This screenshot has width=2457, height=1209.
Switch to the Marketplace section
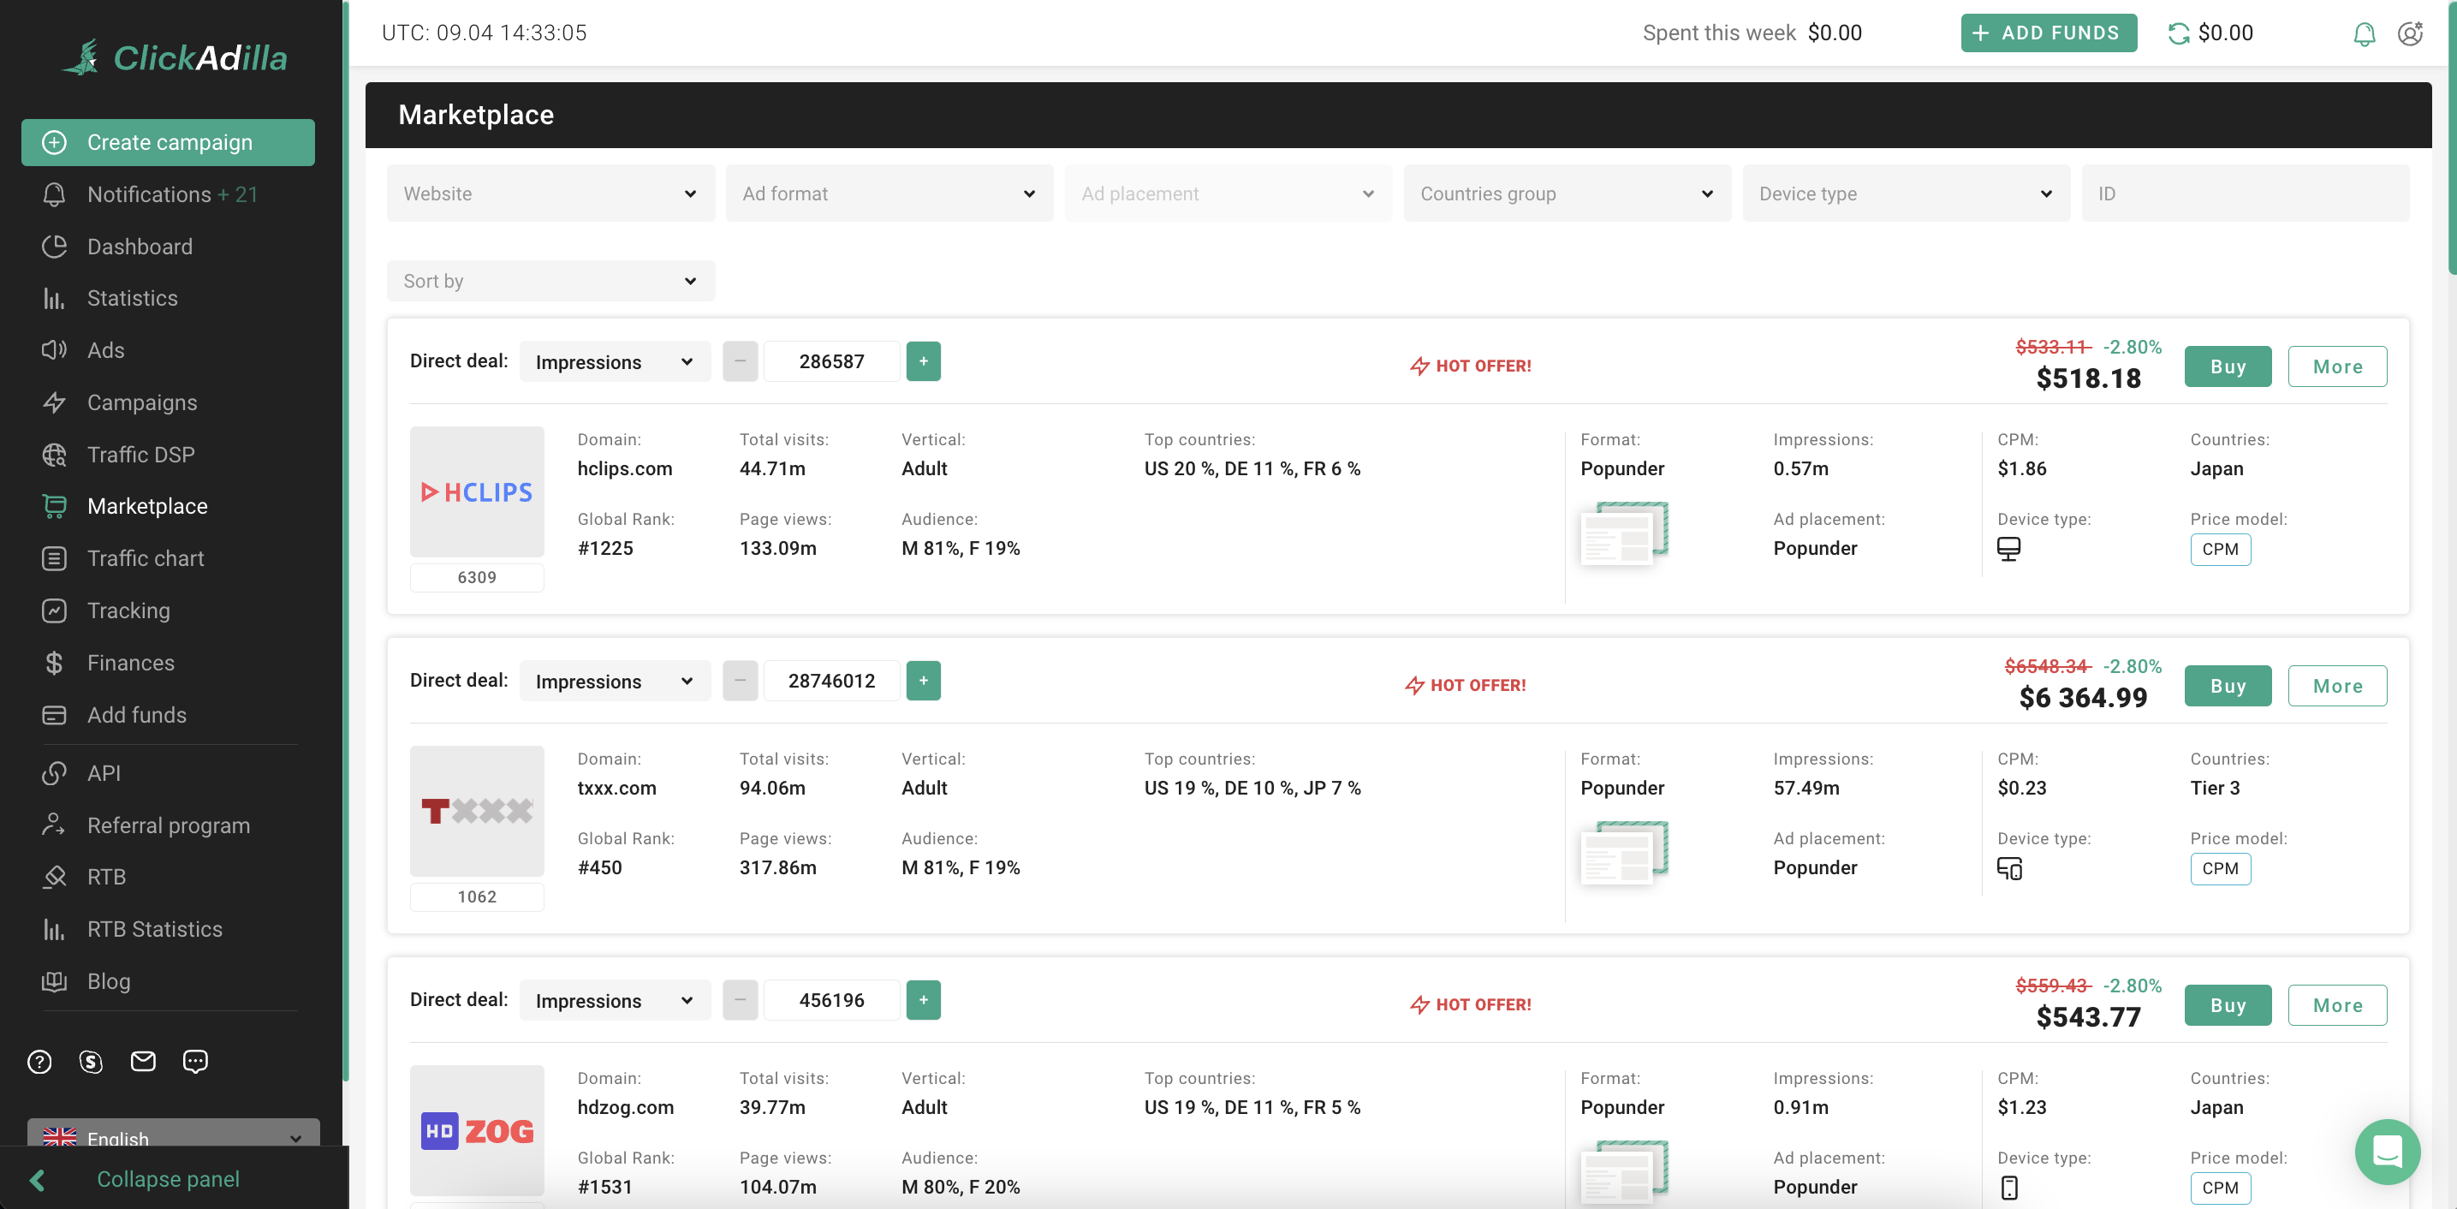pyautogui.click(x=148, y=506)
